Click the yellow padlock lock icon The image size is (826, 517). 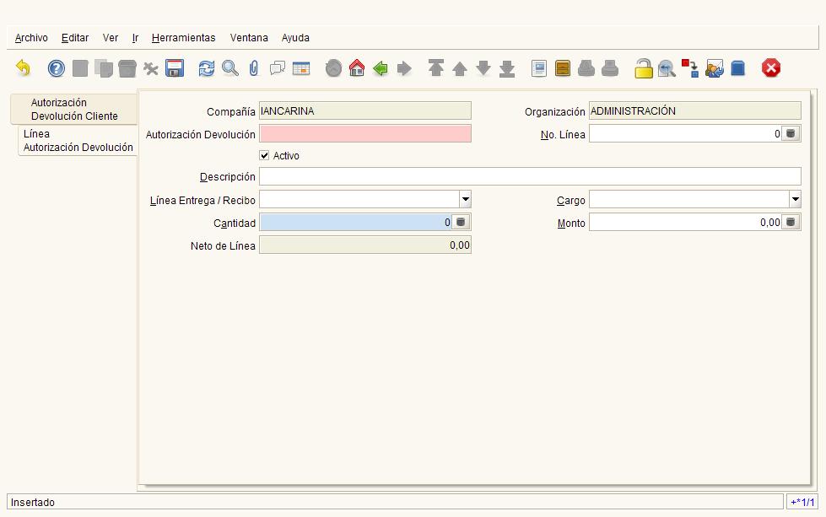click(x=643, y=68)
